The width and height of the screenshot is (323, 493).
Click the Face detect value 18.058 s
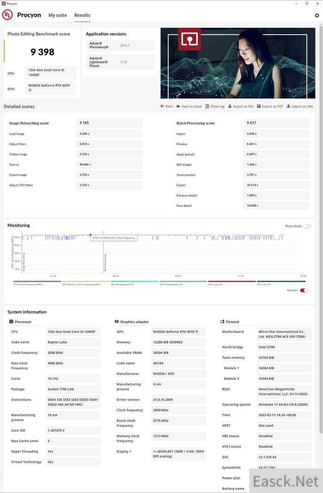click(276, 205)
